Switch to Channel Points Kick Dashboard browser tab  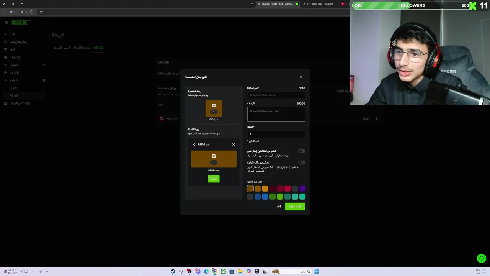point(277,4)
